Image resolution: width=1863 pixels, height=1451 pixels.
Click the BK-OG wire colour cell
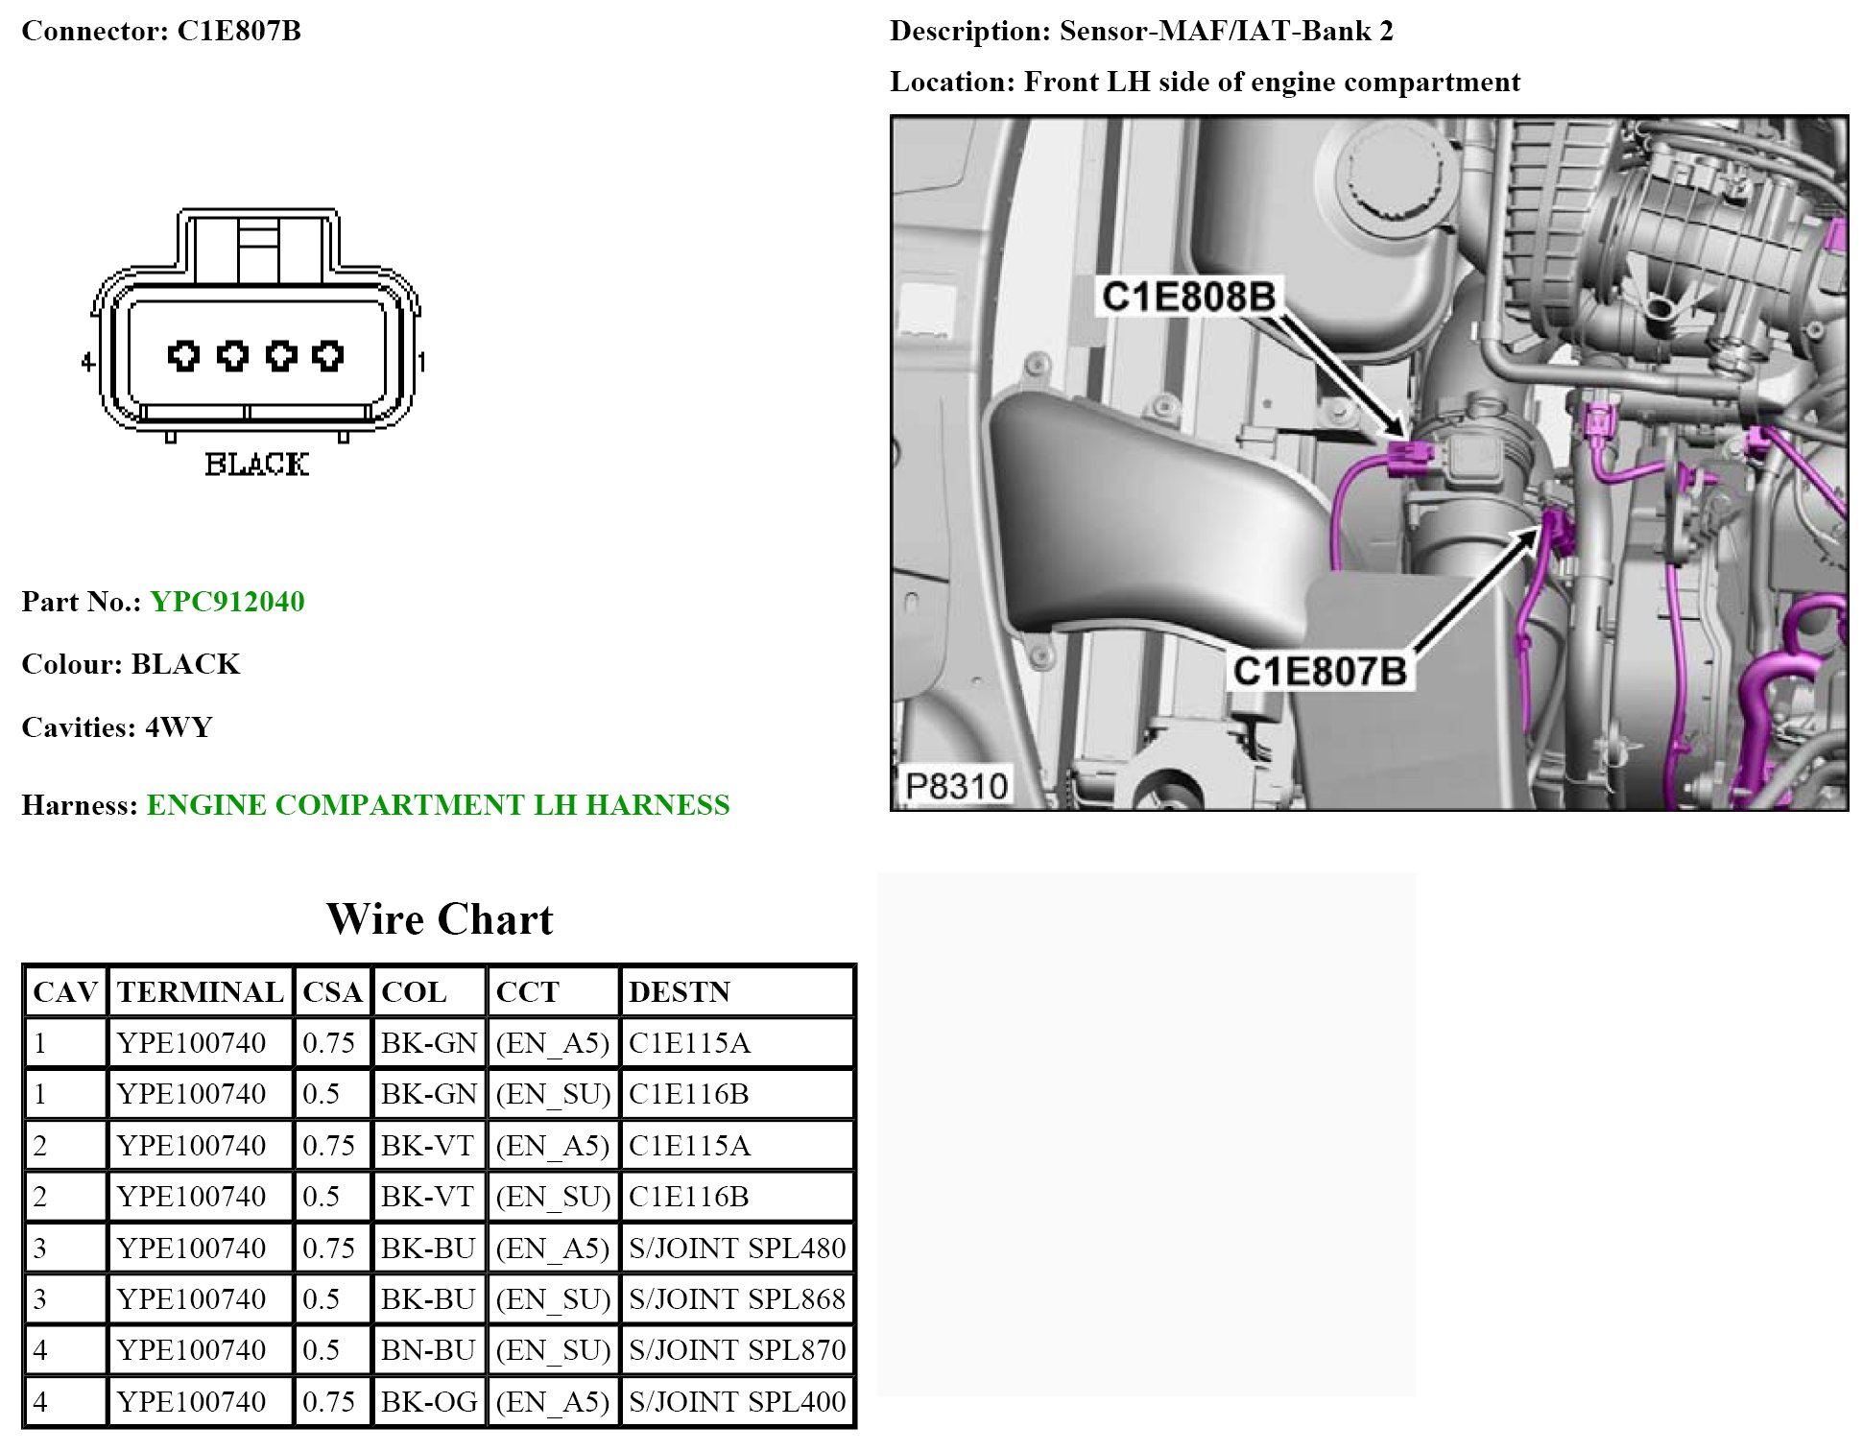click(x=428, y=1401)
